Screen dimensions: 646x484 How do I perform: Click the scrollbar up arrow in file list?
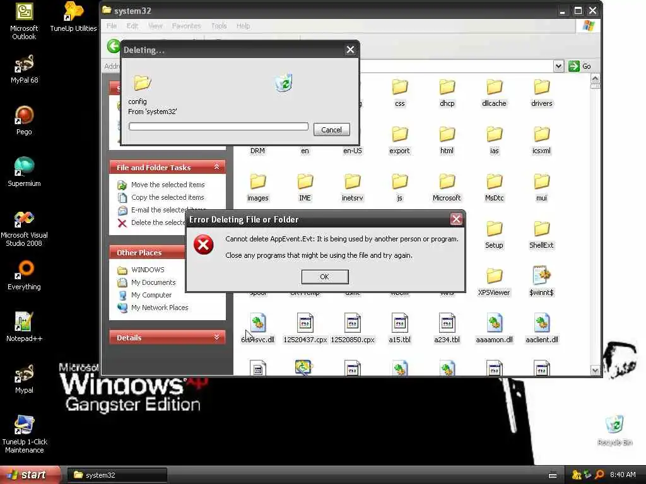click(596, 78)
